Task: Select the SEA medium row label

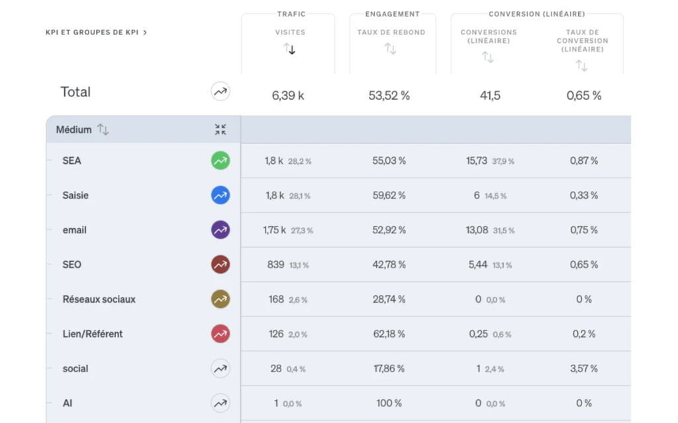Action: (x=72, y=161)
